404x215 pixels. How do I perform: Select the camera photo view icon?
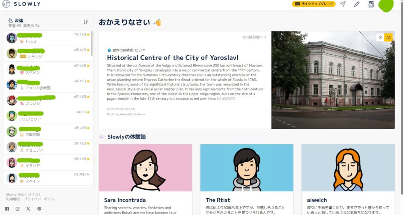click(x=389, y=37)
